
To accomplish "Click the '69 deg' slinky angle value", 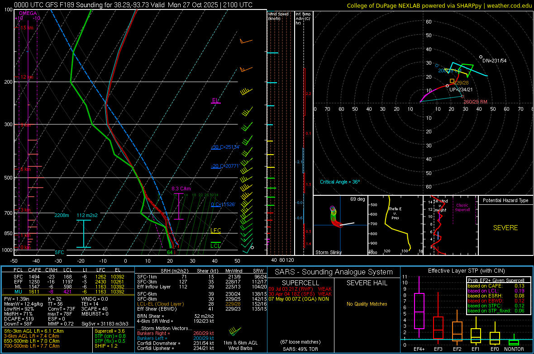I will click(x=358, y=199).
